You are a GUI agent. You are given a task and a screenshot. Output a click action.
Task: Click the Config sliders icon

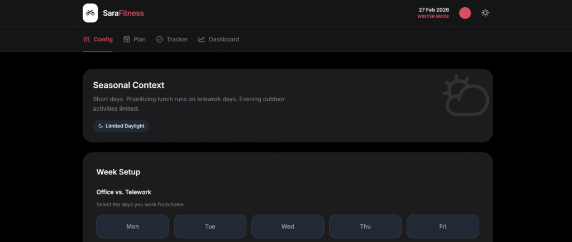[87, 40]
